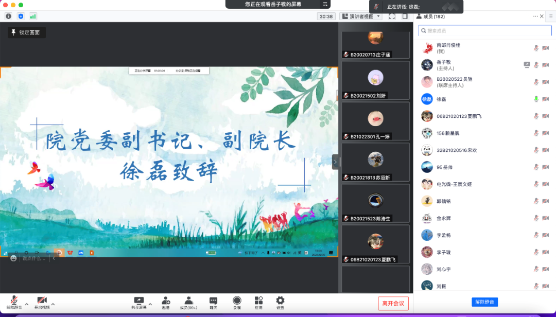
Task: Open 设置 settings gear in toolbar
Action: (280, 303)
